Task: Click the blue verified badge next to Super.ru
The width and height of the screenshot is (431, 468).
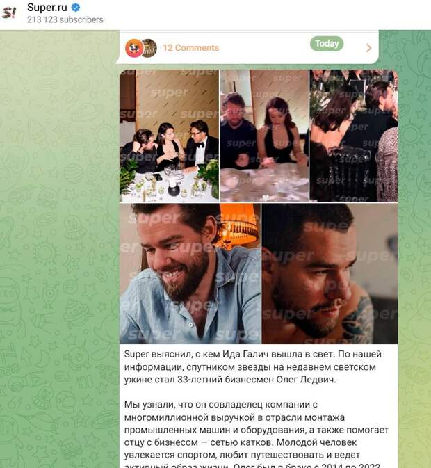Action: tap(76, 8)
